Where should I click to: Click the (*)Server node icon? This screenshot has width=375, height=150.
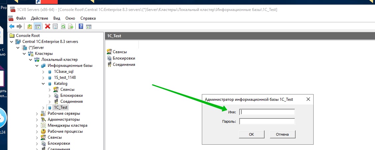coord(25,48)
